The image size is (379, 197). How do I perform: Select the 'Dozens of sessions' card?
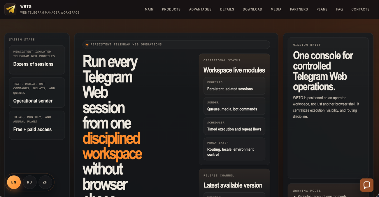(x=37, y=60)
